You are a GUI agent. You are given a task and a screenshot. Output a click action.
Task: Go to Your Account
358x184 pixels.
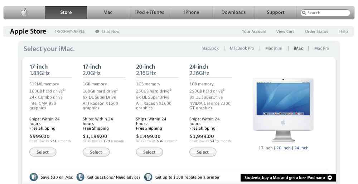[254, 31]
